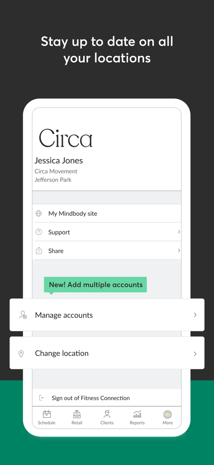214x465 pixels.
Task: Tap the More avatar icon
Action: [168, 414]
